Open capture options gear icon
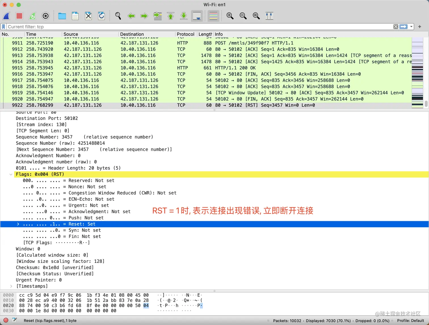 point(45,16)
